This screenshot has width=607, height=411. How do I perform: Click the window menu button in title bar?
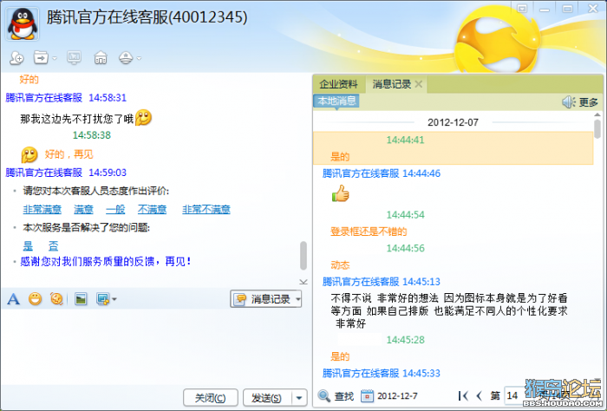point(522,9)
